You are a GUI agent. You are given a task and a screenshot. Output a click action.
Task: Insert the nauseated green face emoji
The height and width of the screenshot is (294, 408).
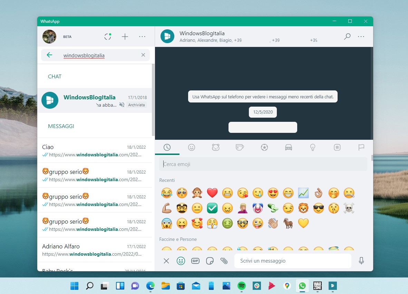coord(227,223)
